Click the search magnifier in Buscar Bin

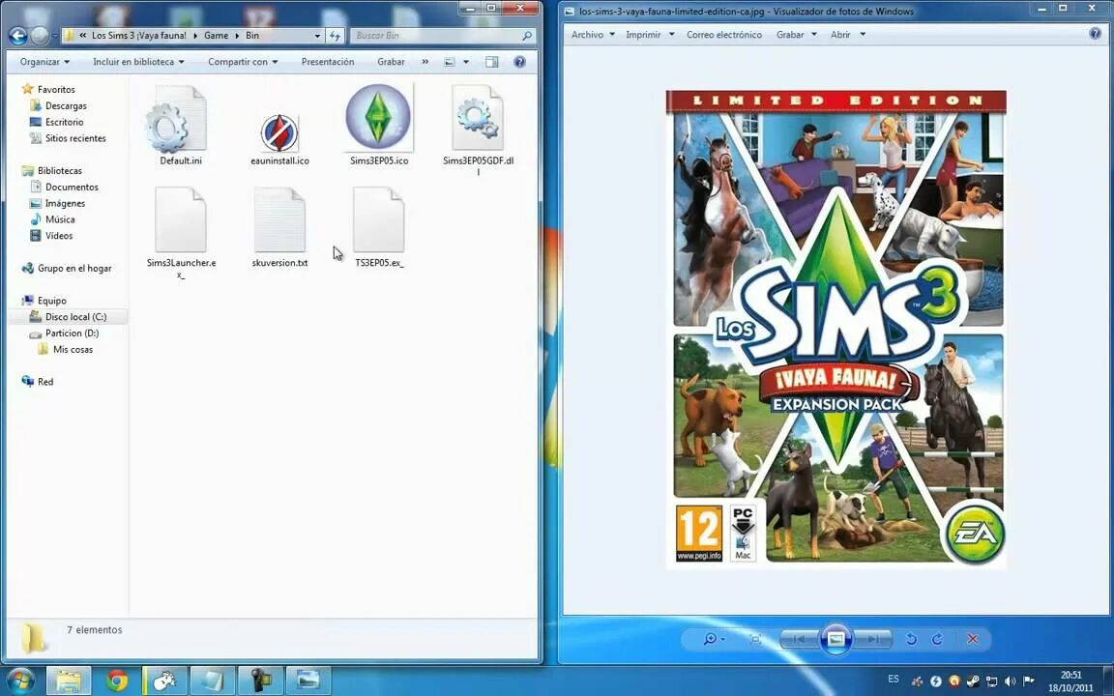pos(526,36)
